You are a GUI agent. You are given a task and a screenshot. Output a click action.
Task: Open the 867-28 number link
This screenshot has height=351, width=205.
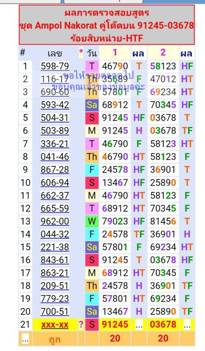point(55,170)
